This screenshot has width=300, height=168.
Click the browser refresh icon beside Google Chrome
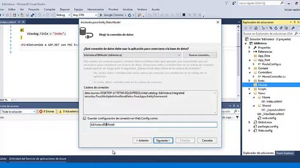point(130,15)
